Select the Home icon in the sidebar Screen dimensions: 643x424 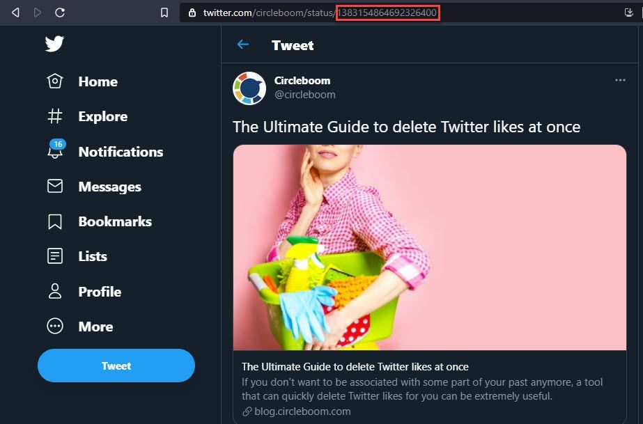click(x=55, y=81)
